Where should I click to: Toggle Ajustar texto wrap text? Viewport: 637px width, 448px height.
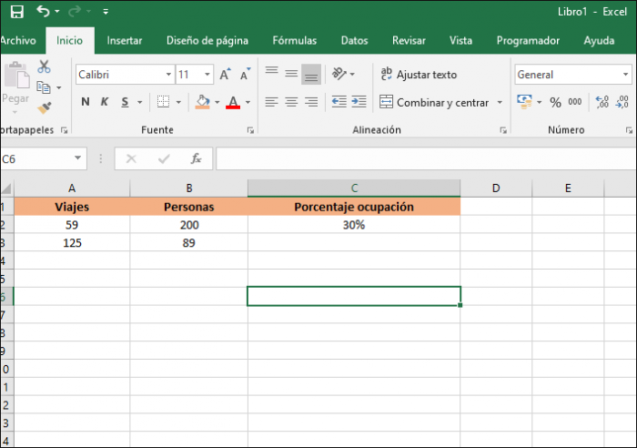pyautogui.click(x=419, y=75)
